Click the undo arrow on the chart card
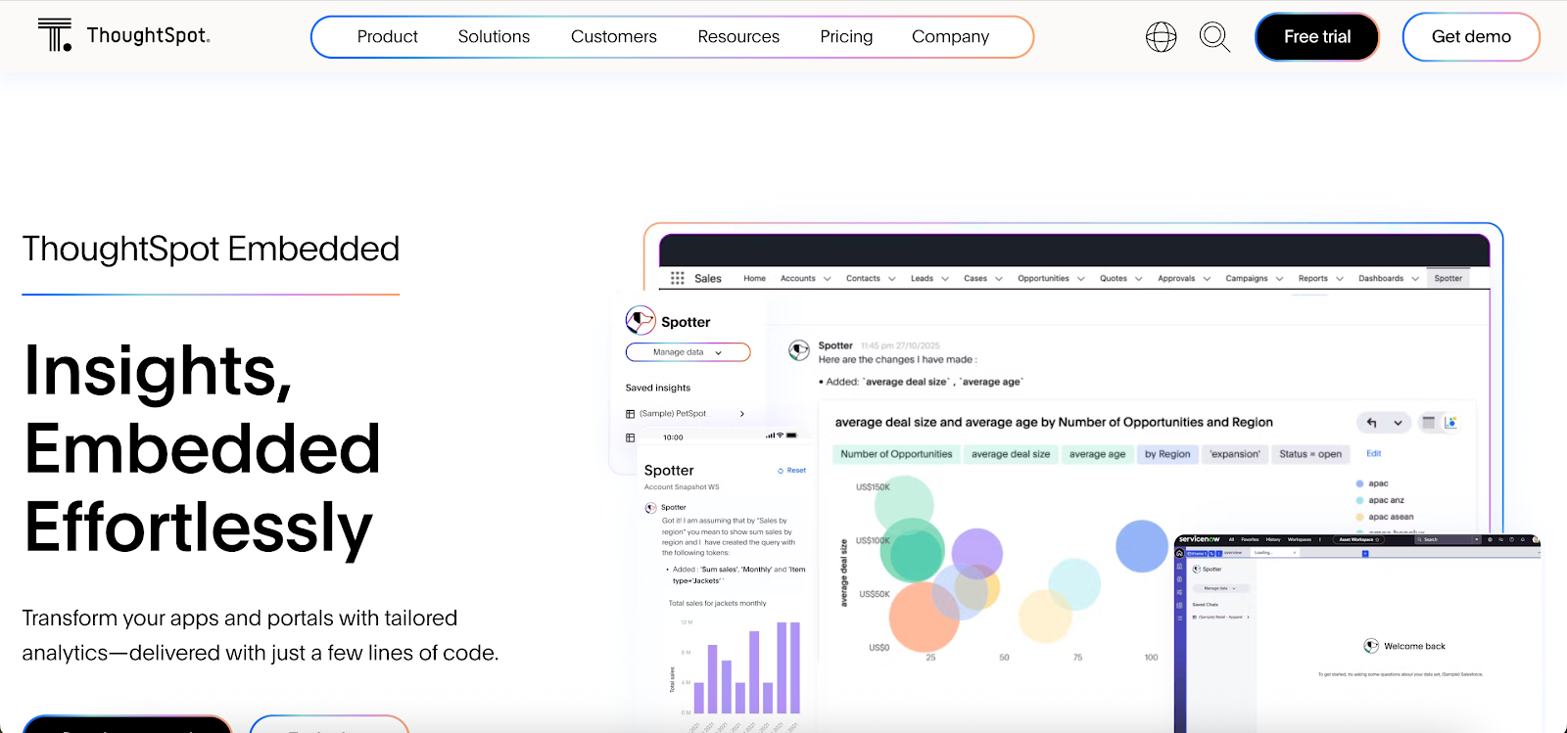Screen dimensions: 1567x733 click(x=1371, y=423)
